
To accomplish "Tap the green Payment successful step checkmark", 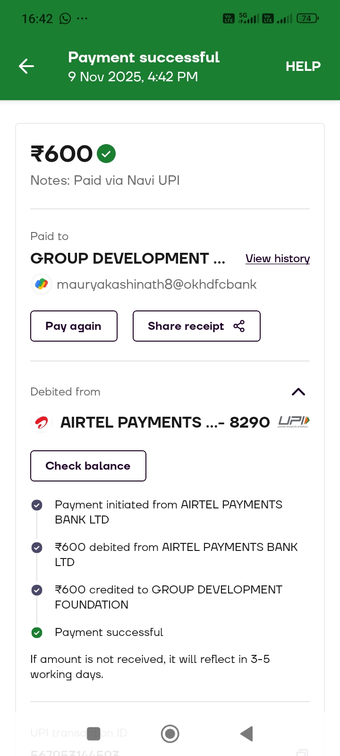I will tap(37, 633).
